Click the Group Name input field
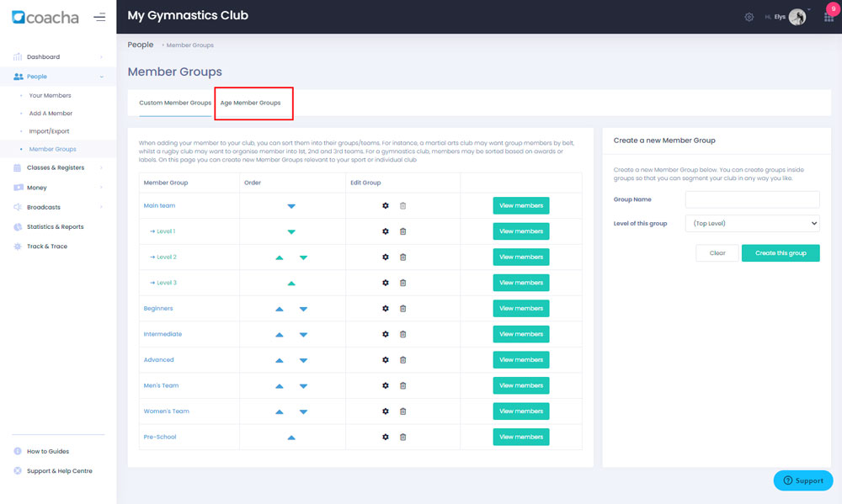 pyautogui.click(x=752, y=199)
